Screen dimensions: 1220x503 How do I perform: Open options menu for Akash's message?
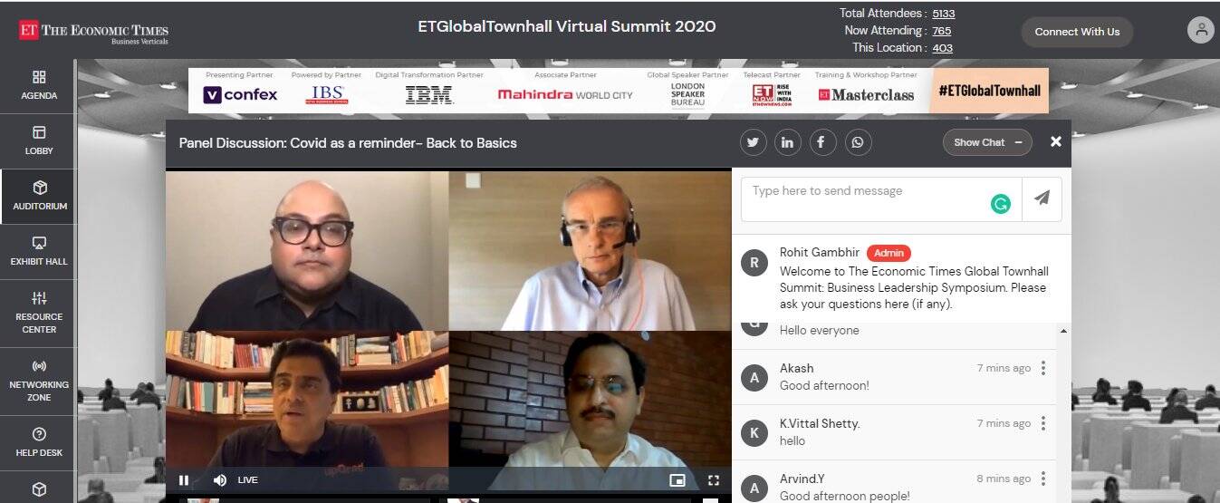point(1043,368)
